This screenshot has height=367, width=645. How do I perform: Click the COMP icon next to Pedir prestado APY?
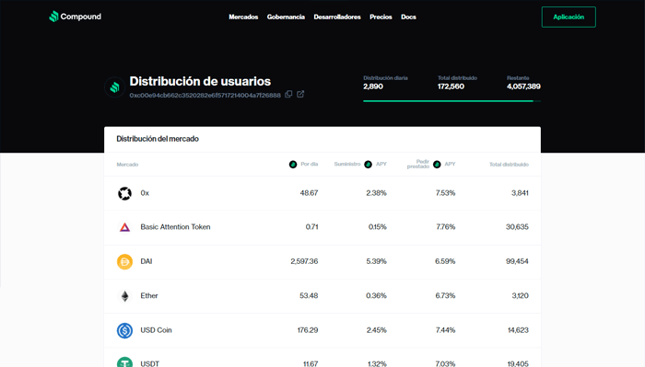(437, 165)
